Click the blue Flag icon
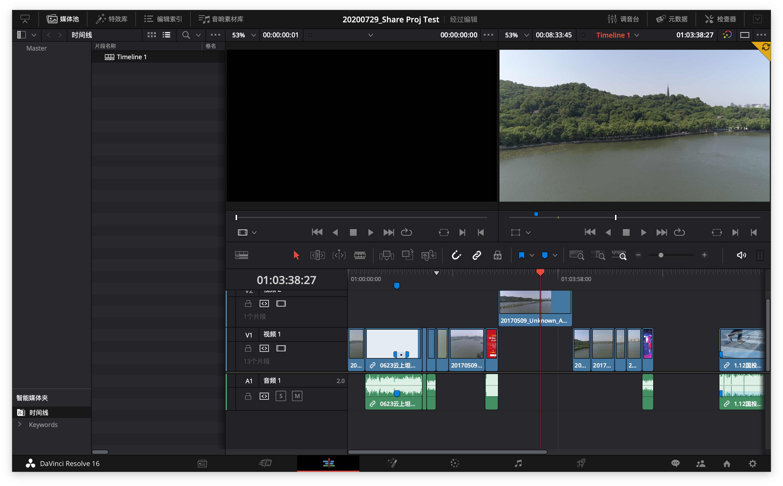This screenshot has width=783, height=486. [521, 255]
